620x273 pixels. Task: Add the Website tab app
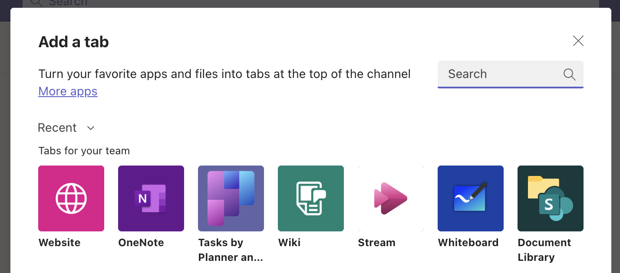tap(71, 198)
